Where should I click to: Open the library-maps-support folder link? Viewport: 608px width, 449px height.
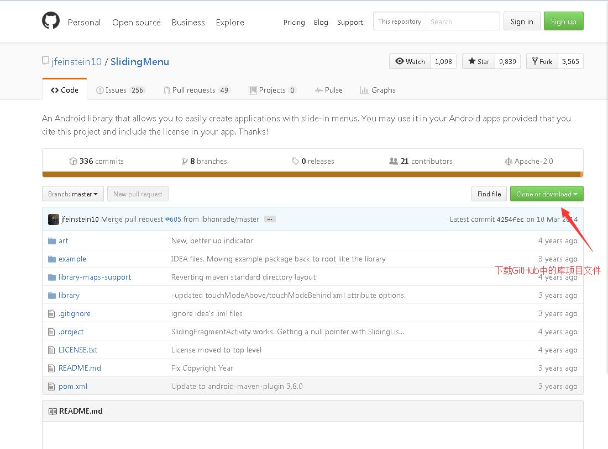point(95,277)
